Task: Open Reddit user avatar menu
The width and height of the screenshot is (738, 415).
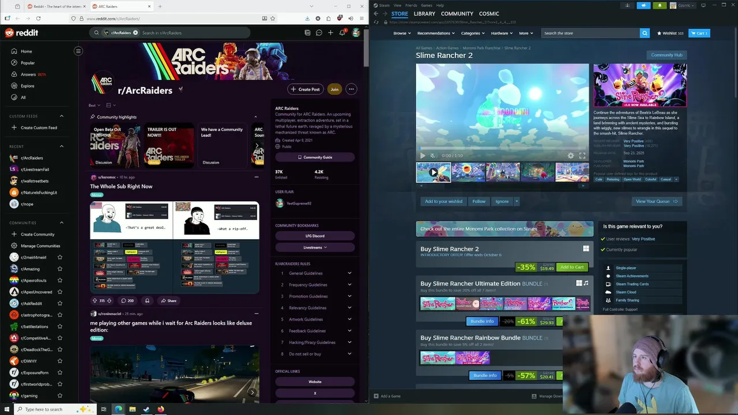Action: tap(356, 33)
